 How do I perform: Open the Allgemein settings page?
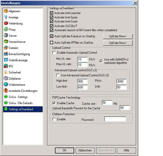(x=23, y=11)
